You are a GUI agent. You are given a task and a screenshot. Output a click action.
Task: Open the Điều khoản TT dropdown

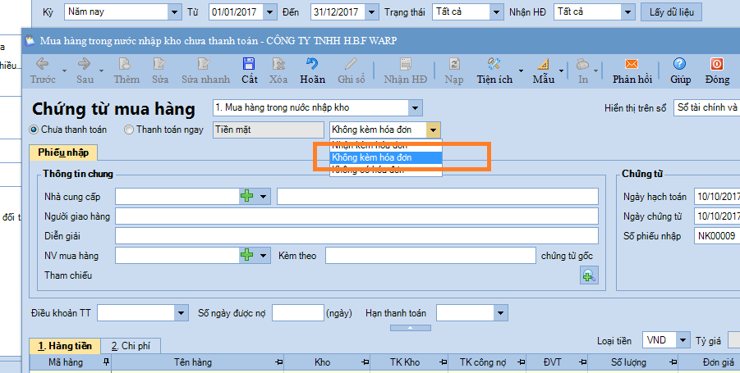pos(181,313)
